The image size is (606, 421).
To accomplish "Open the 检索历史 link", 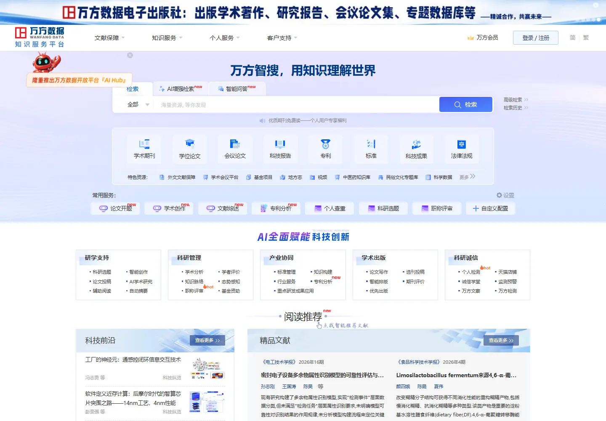I will coord(516,108).
